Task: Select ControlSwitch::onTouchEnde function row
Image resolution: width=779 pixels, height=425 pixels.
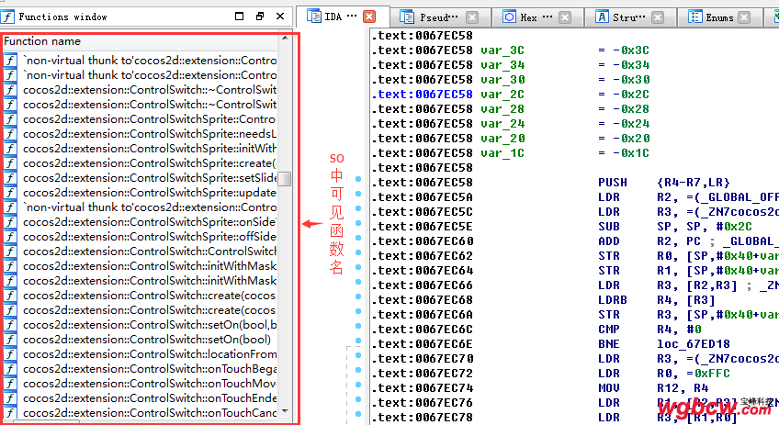Action: point(140,398)
